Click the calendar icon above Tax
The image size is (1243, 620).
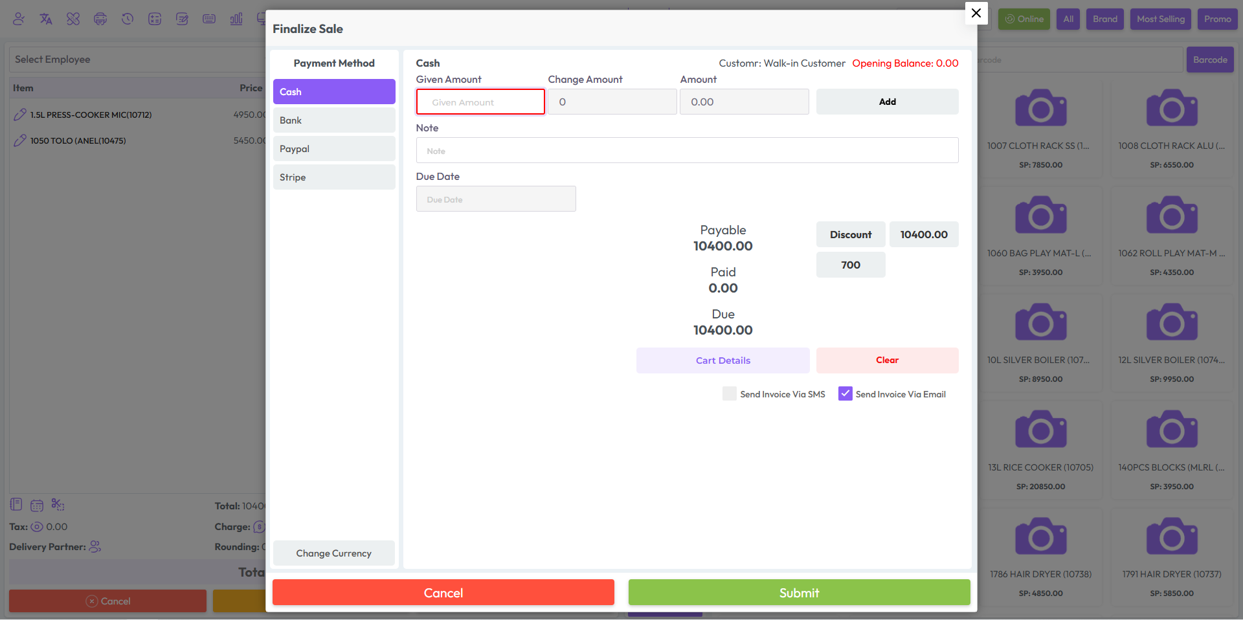37,505
